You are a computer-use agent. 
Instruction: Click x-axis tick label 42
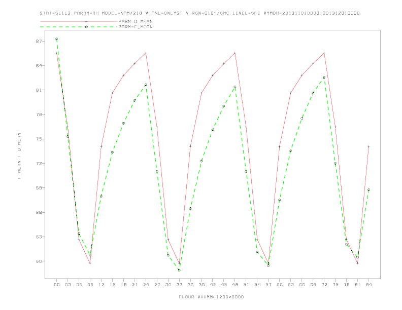click(213, 285)
